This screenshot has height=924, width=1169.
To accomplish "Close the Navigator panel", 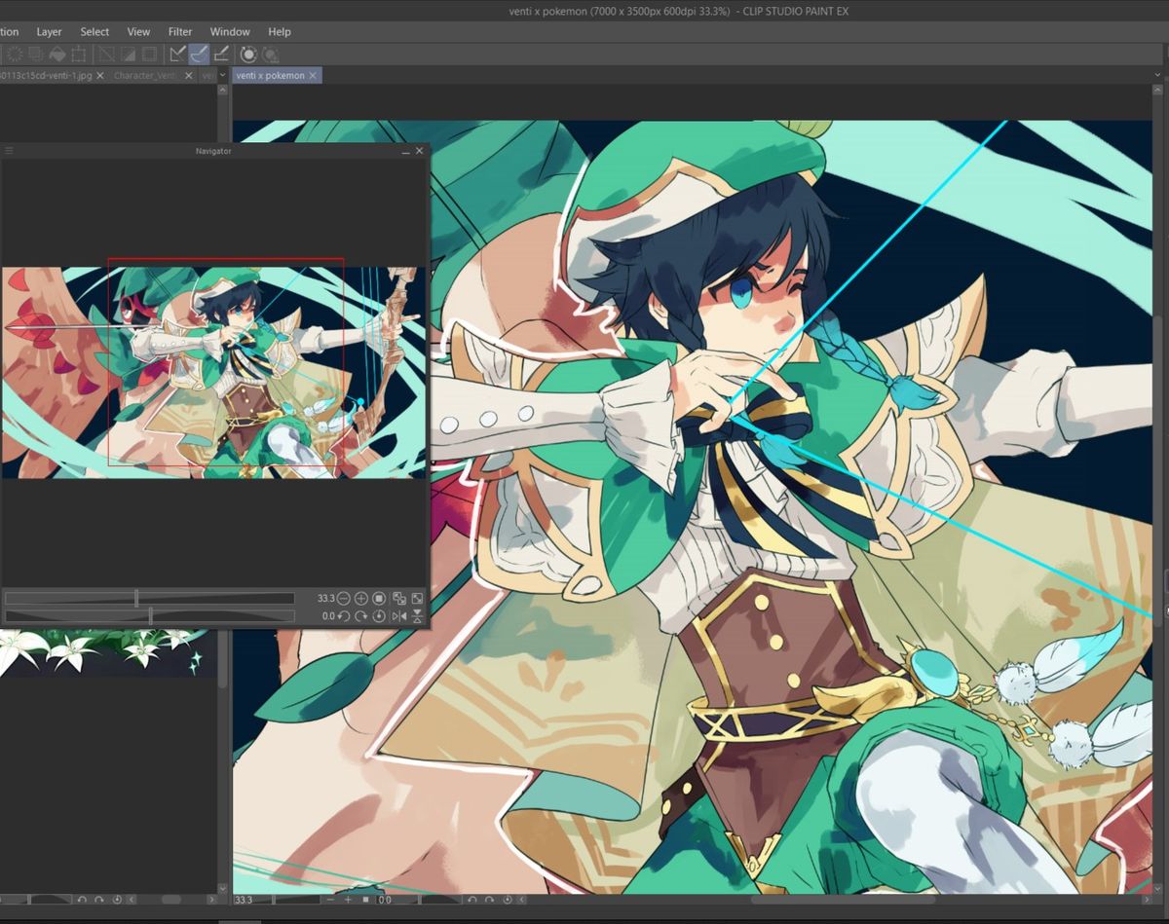I will point(420,151).
